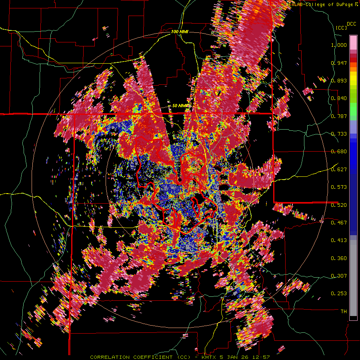
Task: Click the 0.893 legend value
Action: [x=339, y=80]
